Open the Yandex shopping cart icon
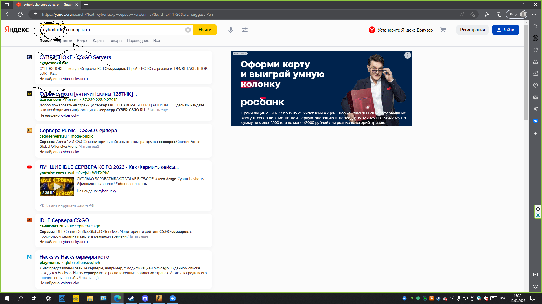Viewport: 542px width, 304px height. pyautogui.click(x=443, y=30)
